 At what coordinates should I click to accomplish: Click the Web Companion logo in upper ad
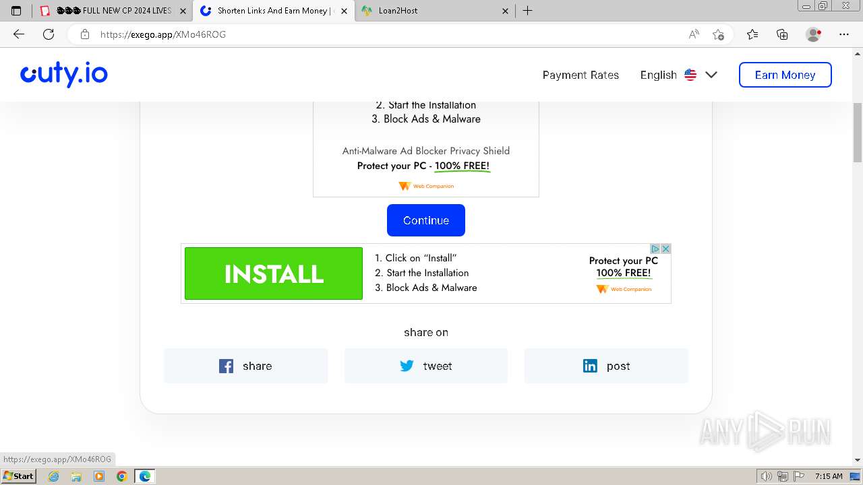pos(426,186)
